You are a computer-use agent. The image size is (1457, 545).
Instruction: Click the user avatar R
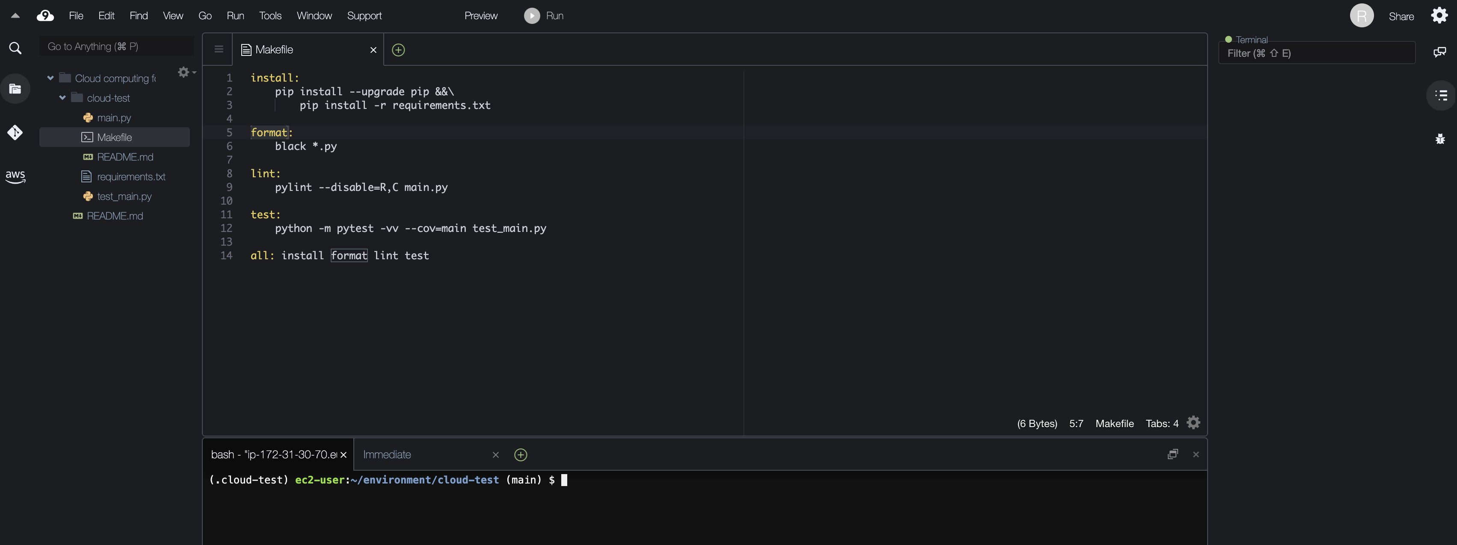[x=1362, y=16]
